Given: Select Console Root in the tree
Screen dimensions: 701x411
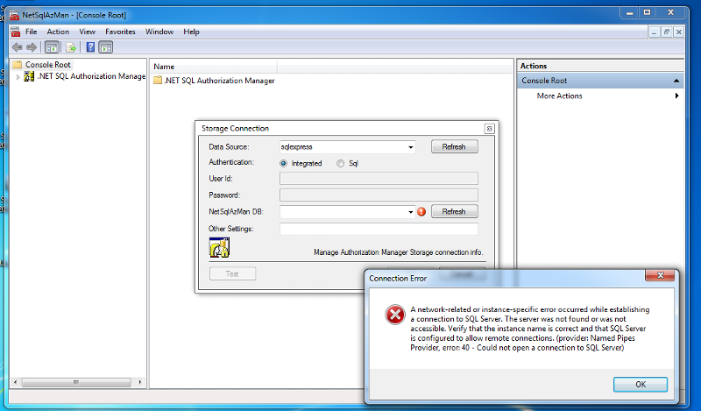Looking at the screenshot, I should [48, 64].
